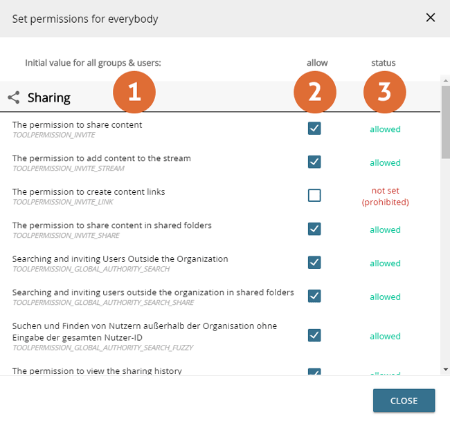Click the orange number 2 marker
450x423 pixels.
tap(315, 93)
